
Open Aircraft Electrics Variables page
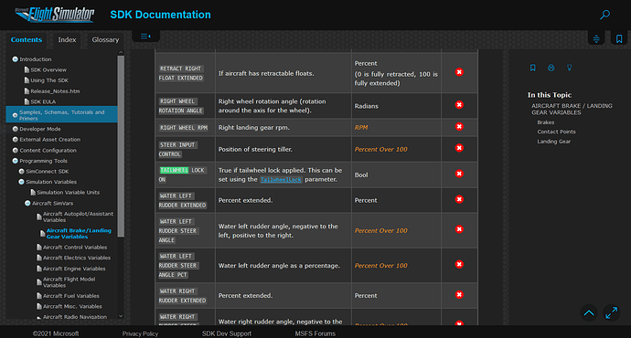(77, 258)
